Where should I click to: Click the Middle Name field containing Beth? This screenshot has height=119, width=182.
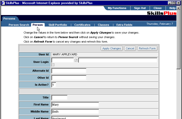tap(75, 112)
